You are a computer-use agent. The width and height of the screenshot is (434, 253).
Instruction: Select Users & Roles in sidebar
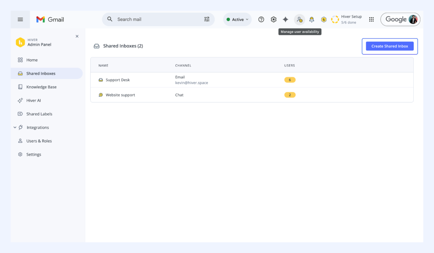point(39,141)
